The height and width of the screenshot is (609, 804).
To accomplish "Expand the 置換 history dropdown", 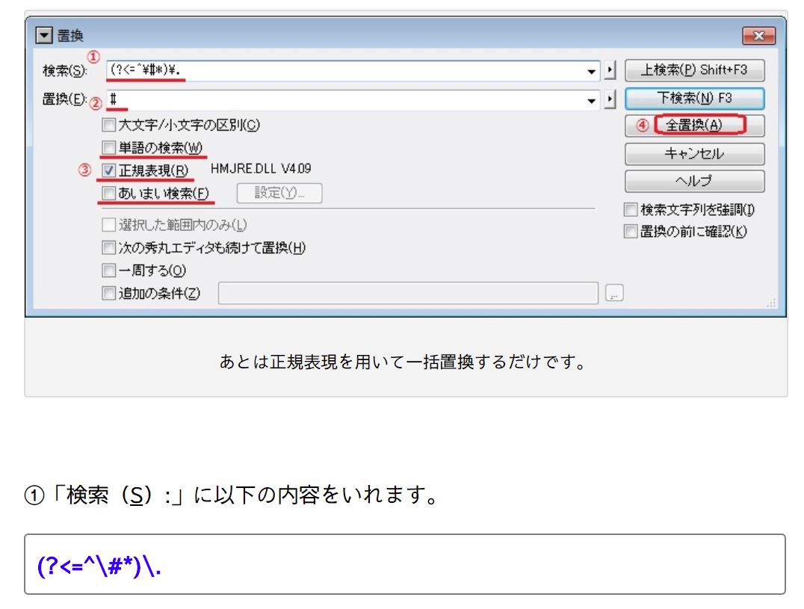I will [x=593, y=99].
